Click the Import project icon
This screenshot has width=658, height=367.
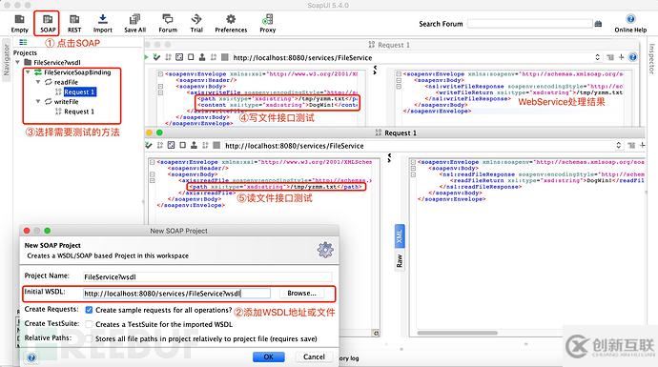(102, 24)
